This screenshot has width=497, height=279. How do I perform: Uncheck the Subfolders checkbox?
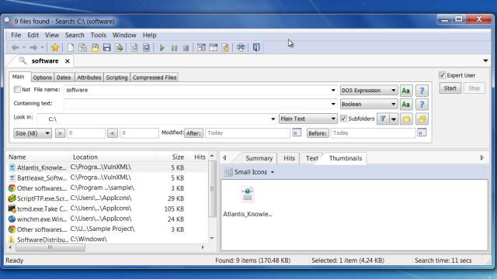click(x=343, y=119)
